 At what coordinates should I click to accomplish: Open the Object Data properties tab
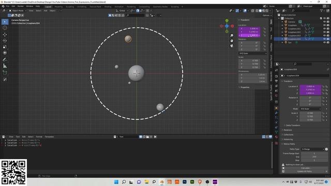276,132
